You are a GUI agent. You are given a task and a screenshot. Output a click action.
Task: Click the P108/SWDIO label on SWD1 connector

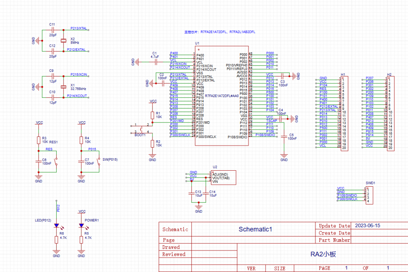[347, 195]
